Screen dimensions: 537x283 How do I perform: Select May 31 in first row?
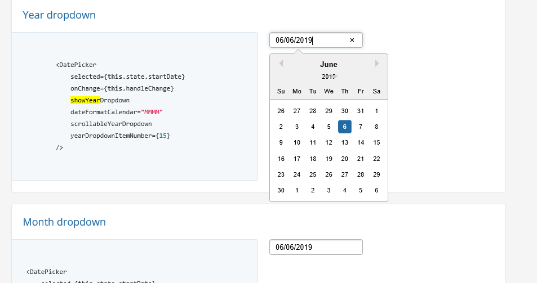[361, 111]
